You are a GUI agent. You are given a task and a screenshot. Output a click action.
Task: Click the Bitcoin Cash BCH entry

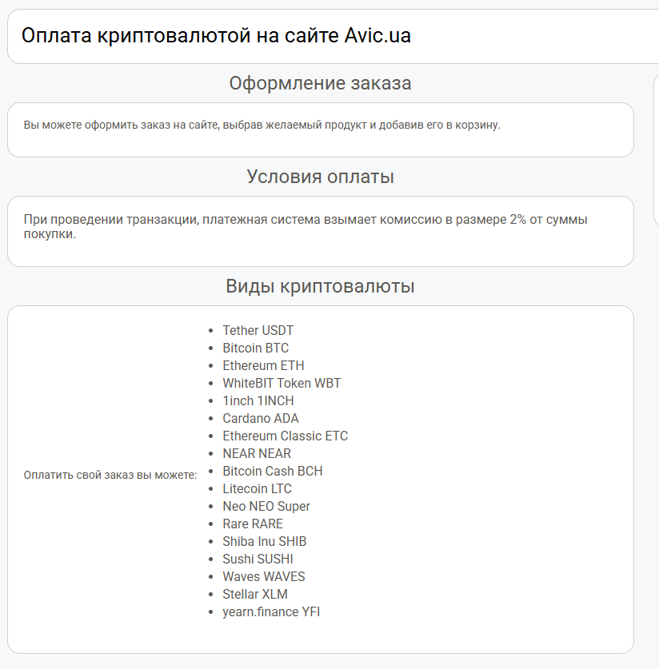click(272, 471)
